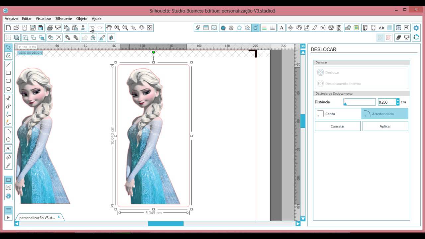This screenshot has width=425, height=239.
Task: Open the Text Style panel (A icon)
Action: coord(282,28)
